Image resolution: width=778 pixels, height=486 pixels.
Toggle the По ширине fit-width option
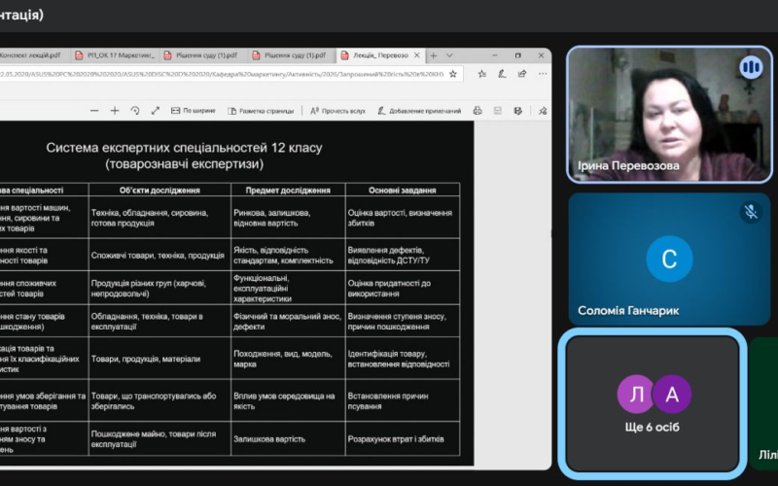[x=194, y=111]
